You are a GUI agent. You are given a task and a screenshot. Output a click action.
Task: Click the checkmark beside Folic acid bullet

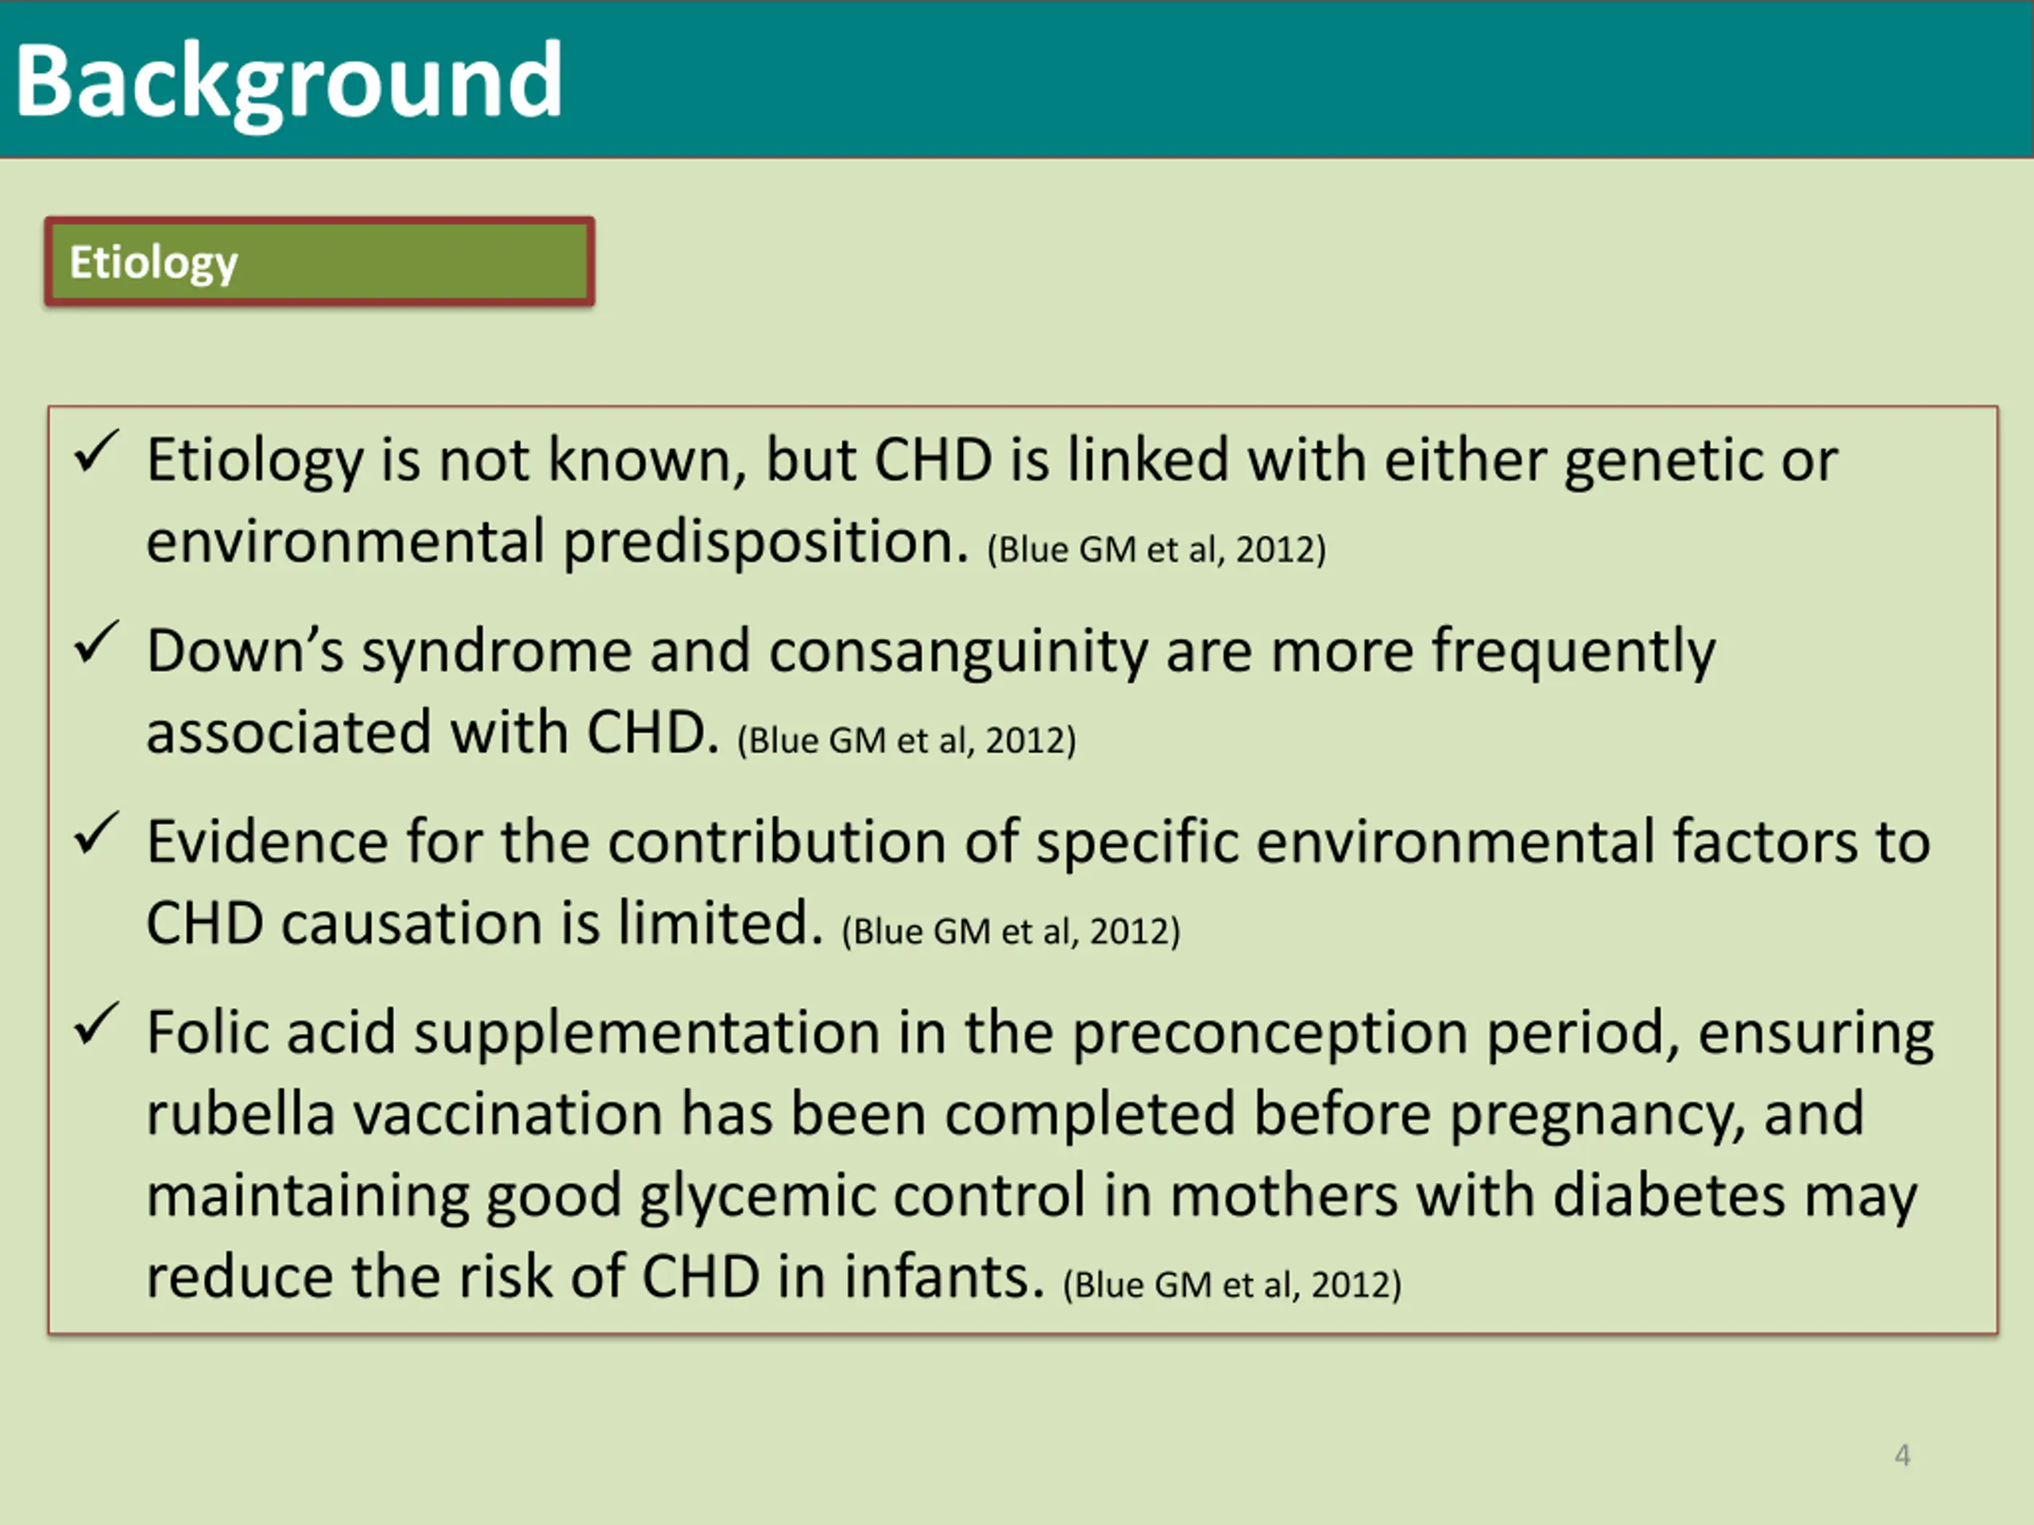[97, 1024]
